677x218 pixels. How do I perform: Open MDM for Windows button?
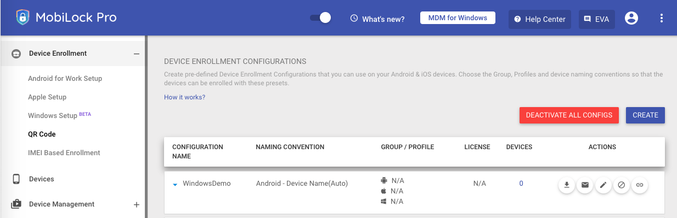[x=458, y=18]
